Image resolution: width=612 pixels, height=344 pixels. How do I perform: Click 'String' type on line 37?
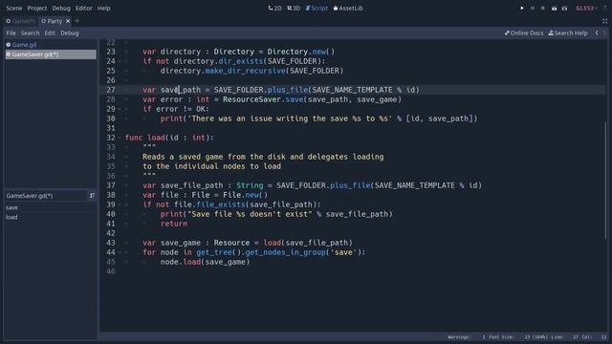pyautogui.click(x=250, y=185)
